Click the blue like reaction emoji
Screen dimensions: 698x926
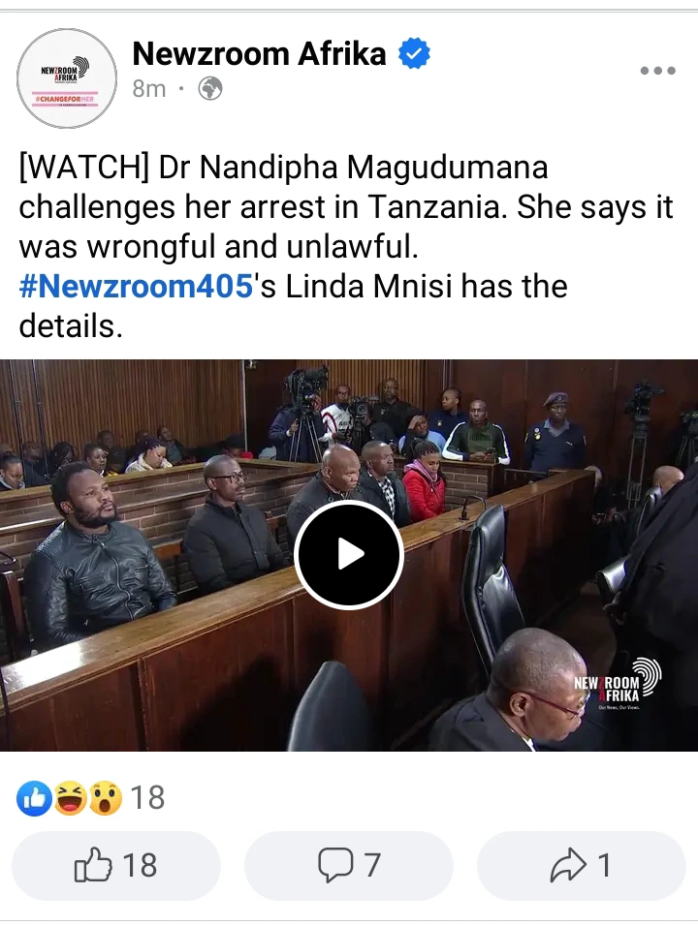(34, 798)
